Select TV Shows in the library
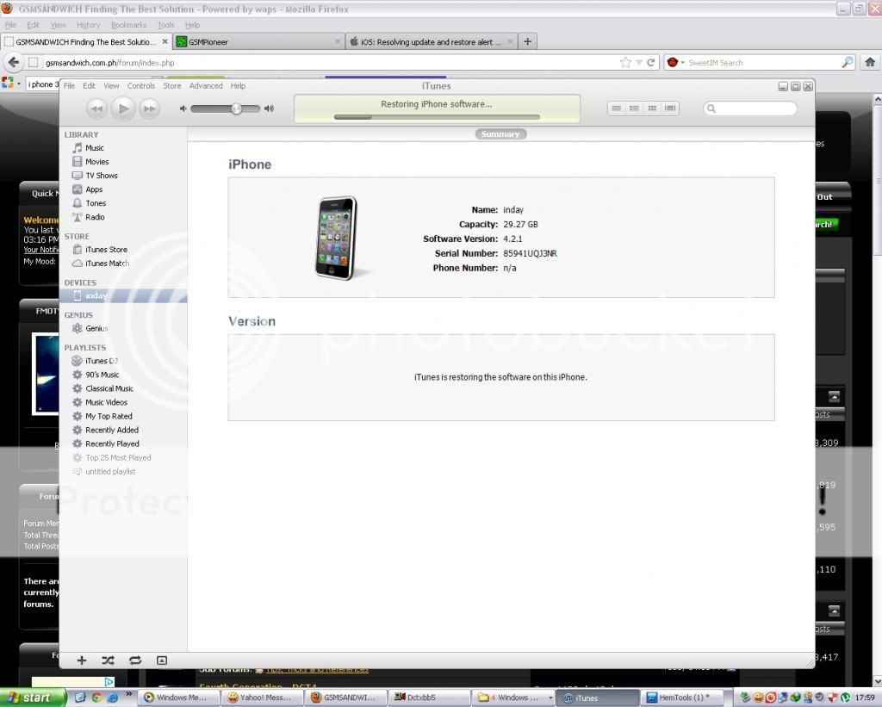Viewport: 882px width, 707px height. click(x=101, y=176)
